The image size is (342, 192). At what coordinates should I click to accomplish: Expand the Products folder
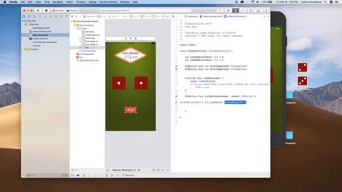[26, 50]
